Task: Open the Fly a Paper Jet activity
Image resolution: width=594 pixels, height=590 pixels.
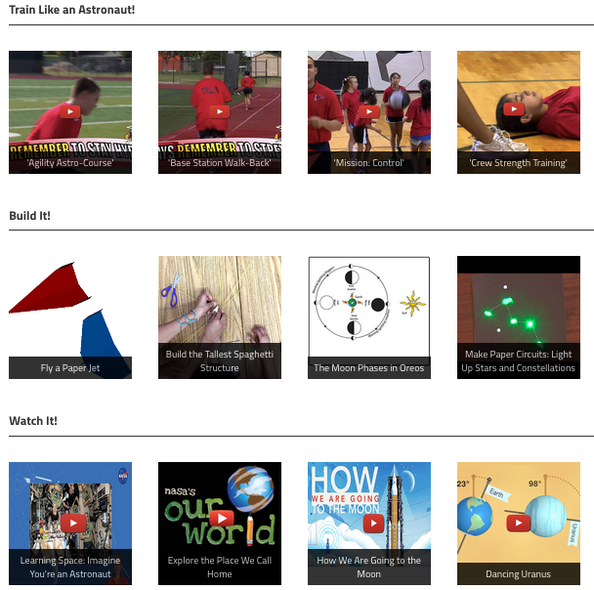Action: pos(70,317)
